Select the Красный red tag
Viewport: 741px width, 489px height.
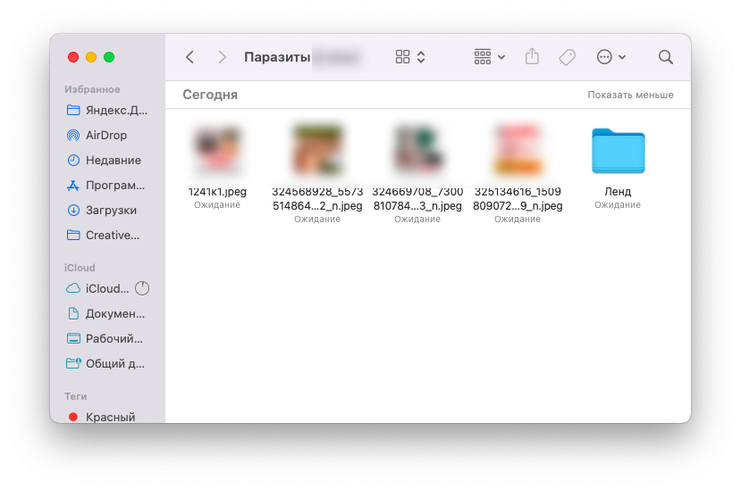tap(102, 417)
